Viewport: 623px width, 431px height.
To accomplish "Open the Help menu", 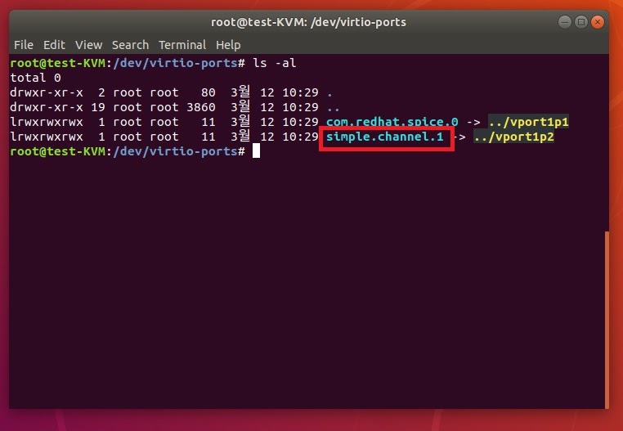I will (x=228, y=45).
